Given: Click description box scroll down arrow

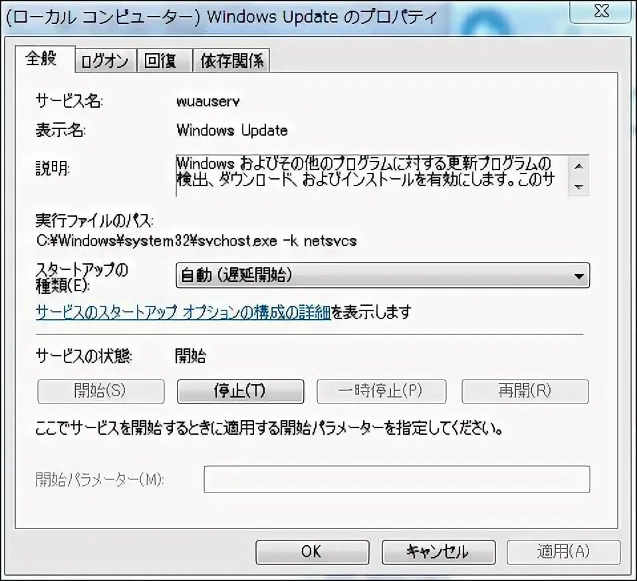Looking at the screenshot, I should click(579, 187).
